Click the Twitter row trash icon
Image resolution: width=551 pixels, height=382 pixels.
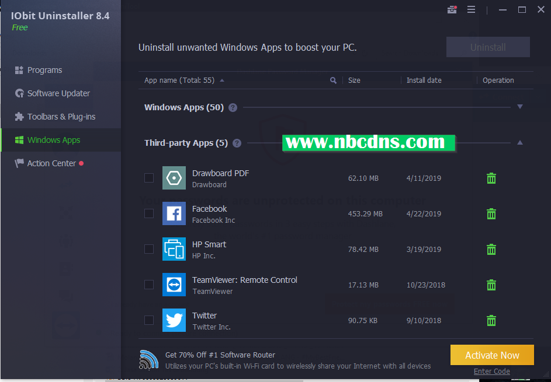491,320
